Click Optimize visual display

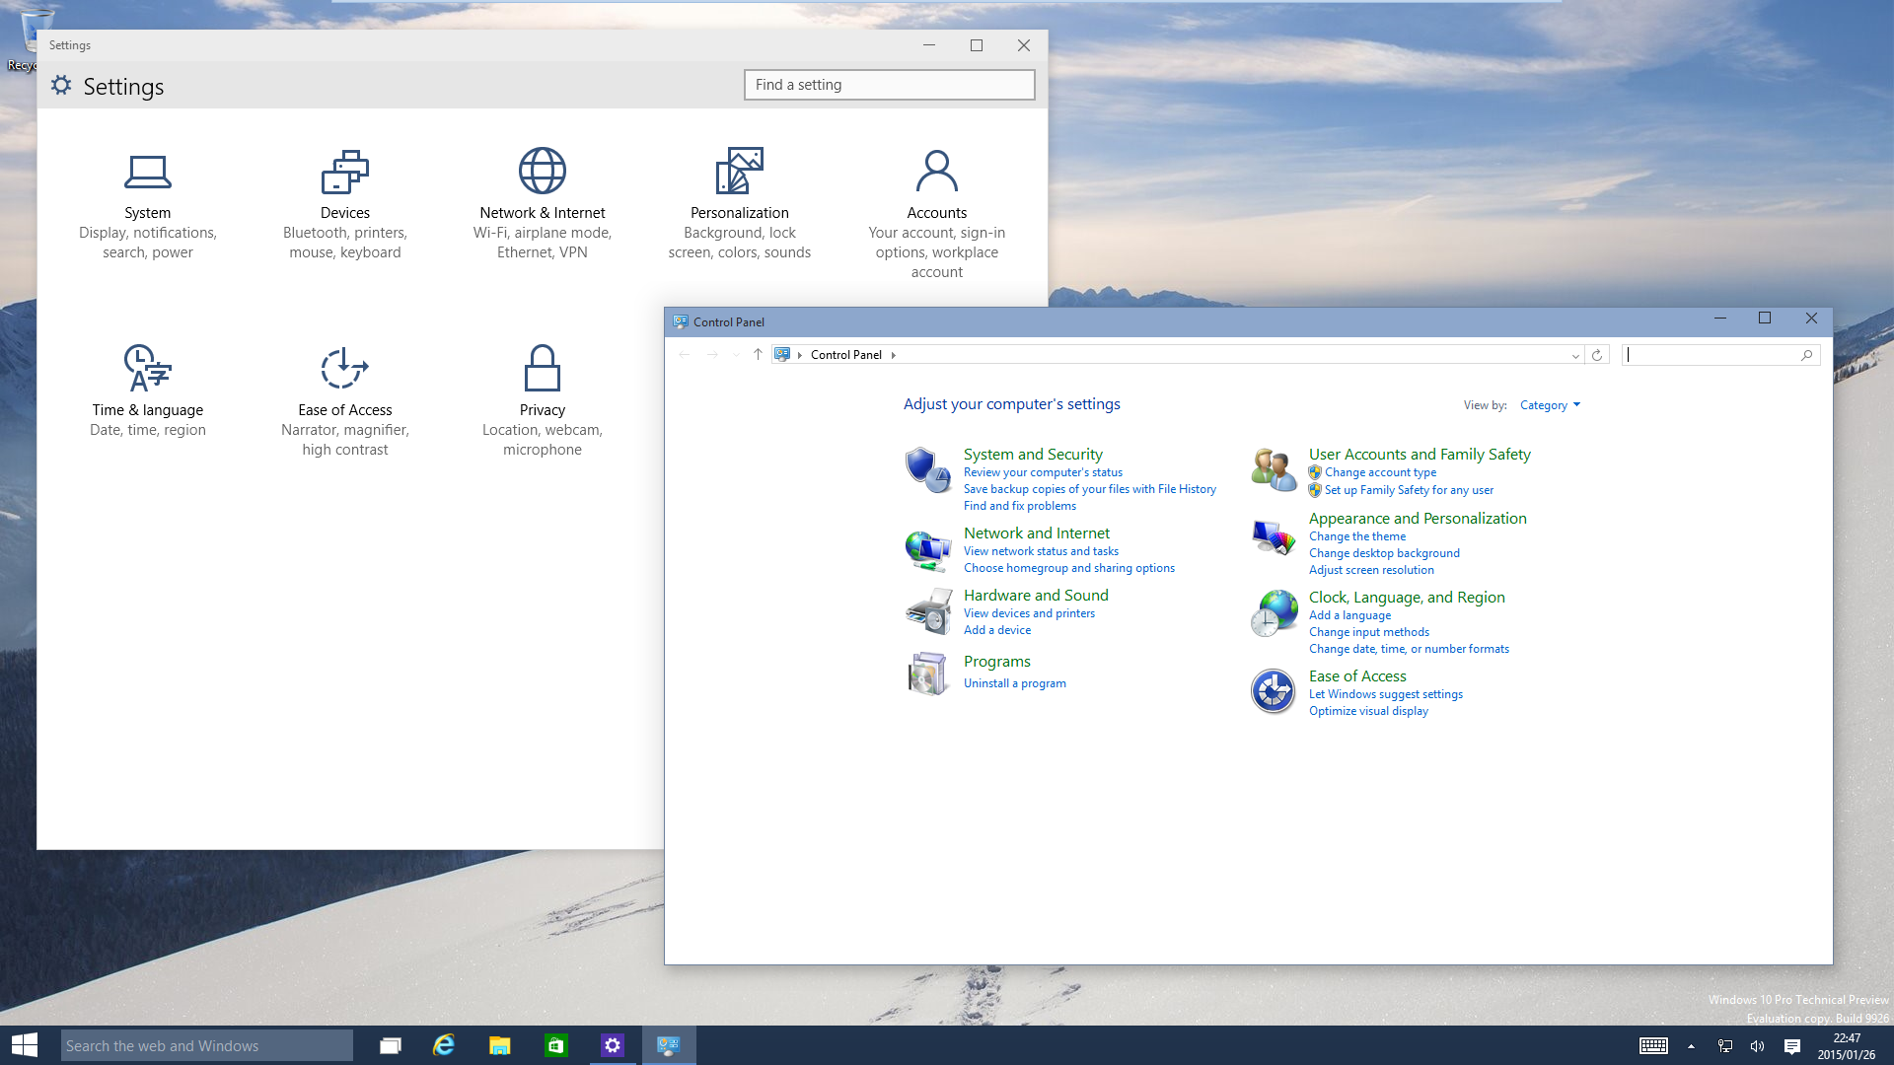coord(1368,711)
